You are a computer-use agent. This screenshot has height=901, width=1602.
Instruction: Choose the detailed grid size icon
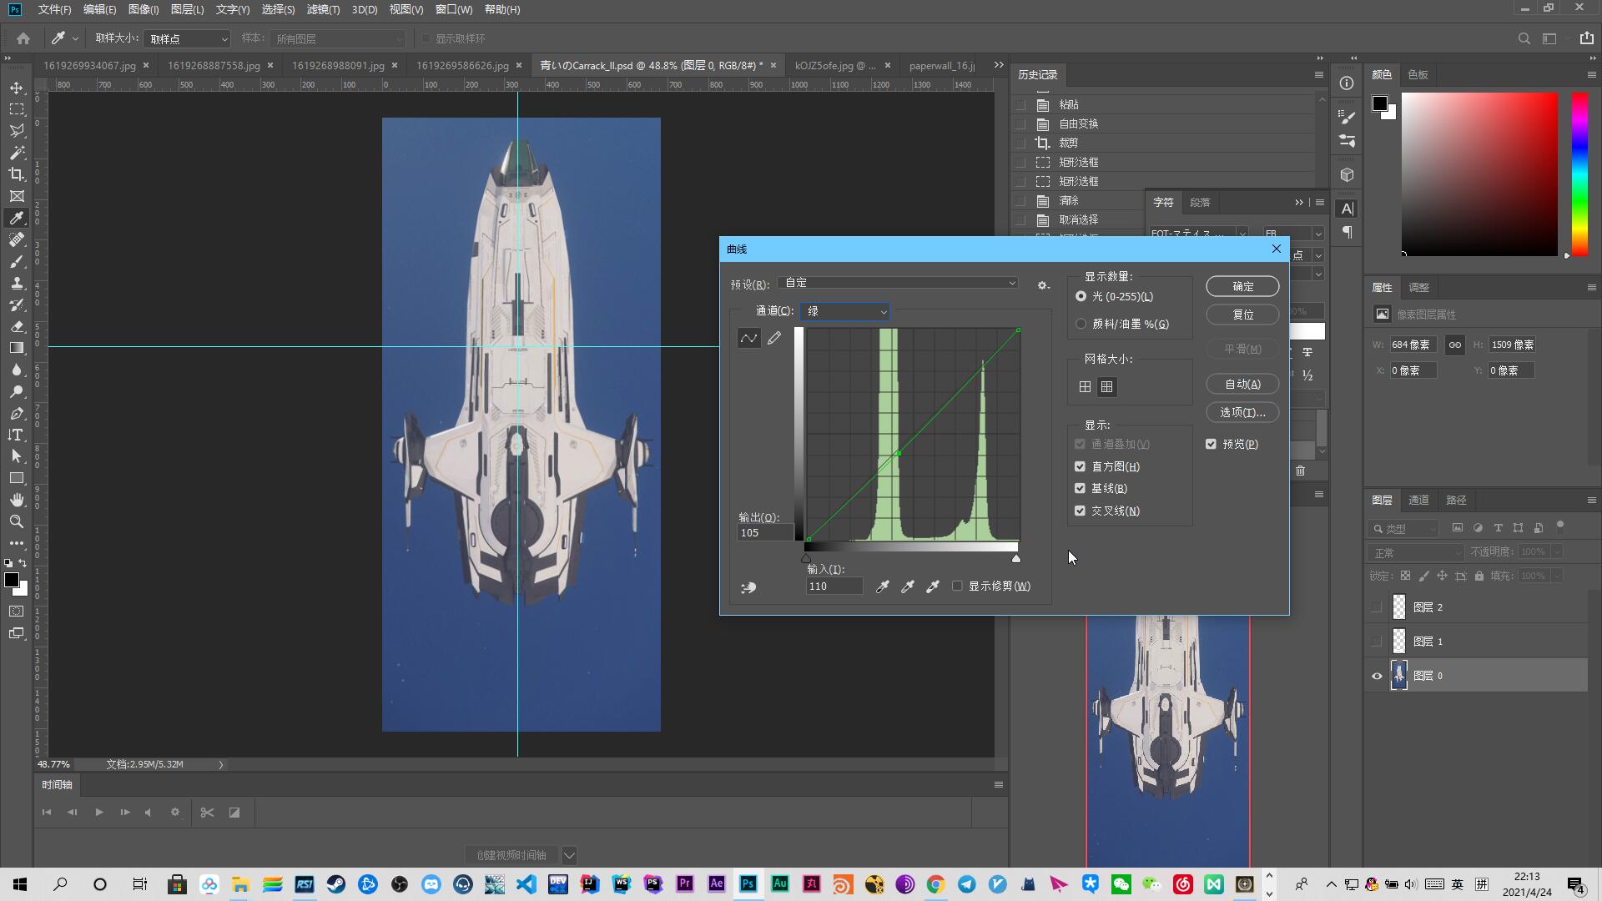[x=1106, y=387]
